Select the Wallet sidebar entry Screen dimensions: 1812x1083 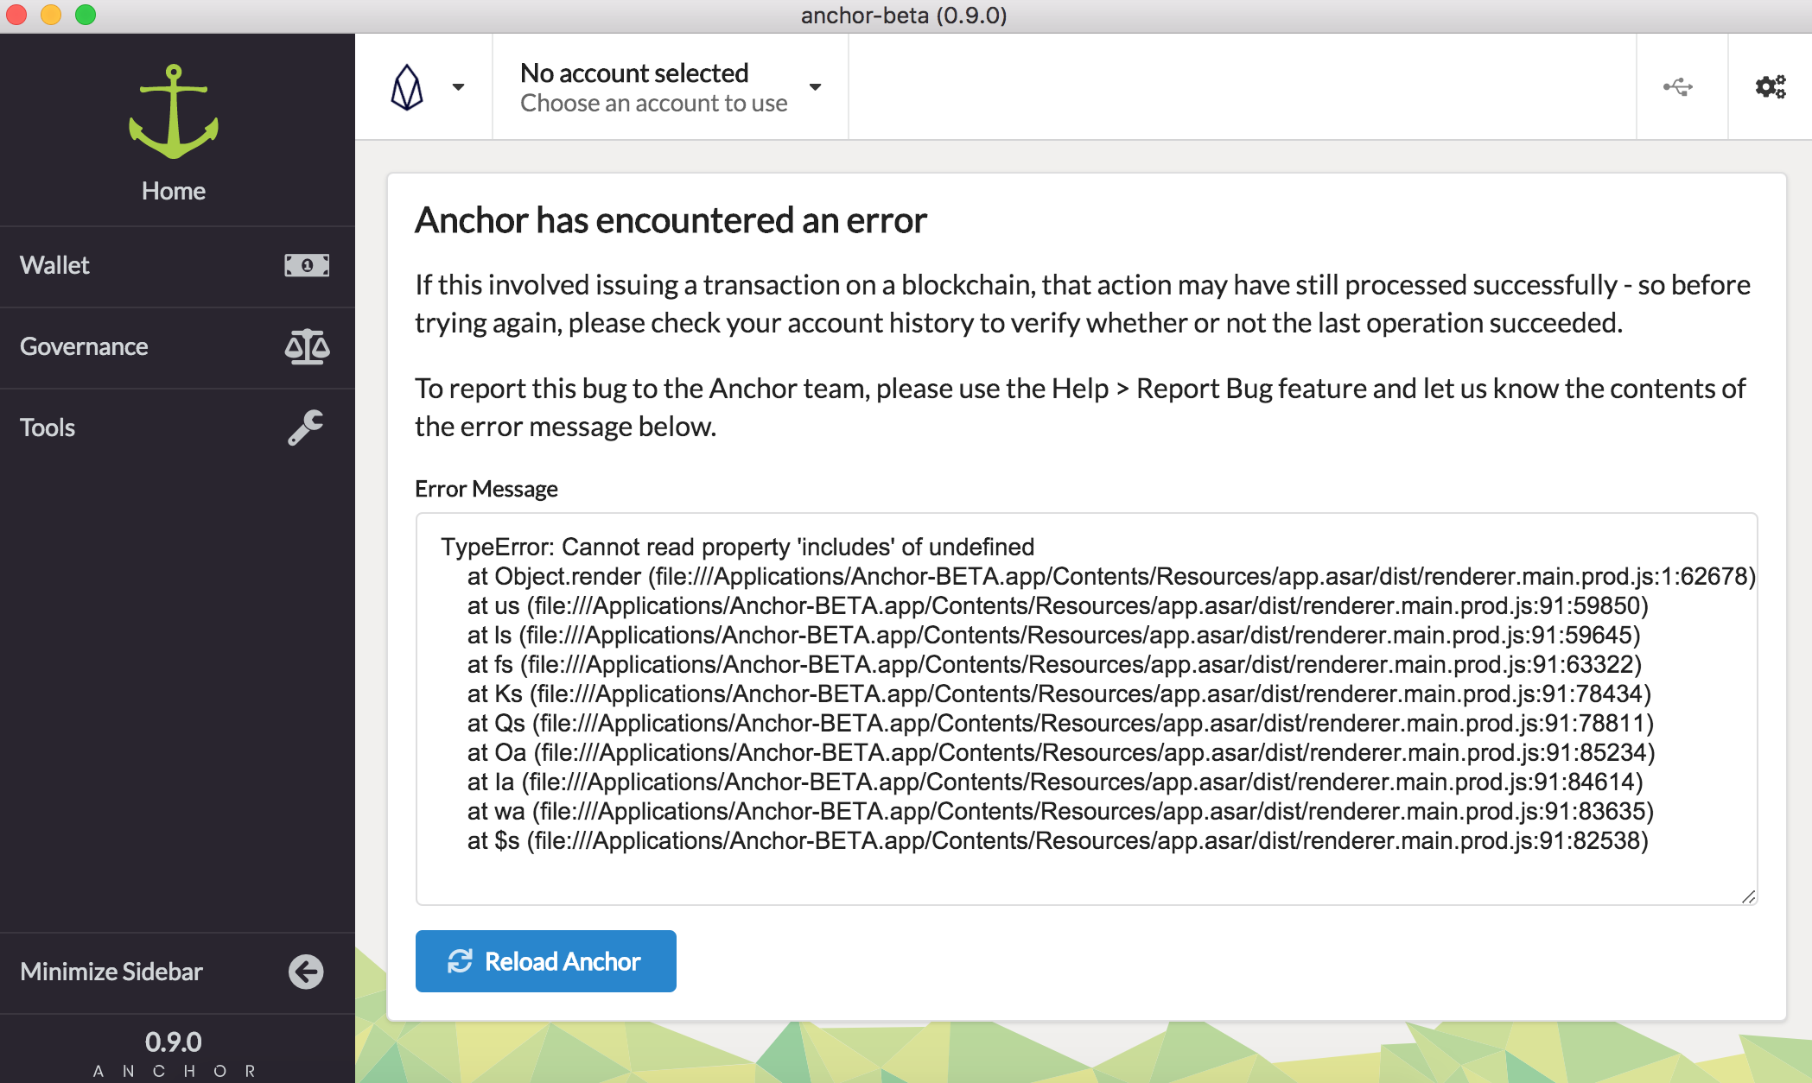(x=54, y=265)
